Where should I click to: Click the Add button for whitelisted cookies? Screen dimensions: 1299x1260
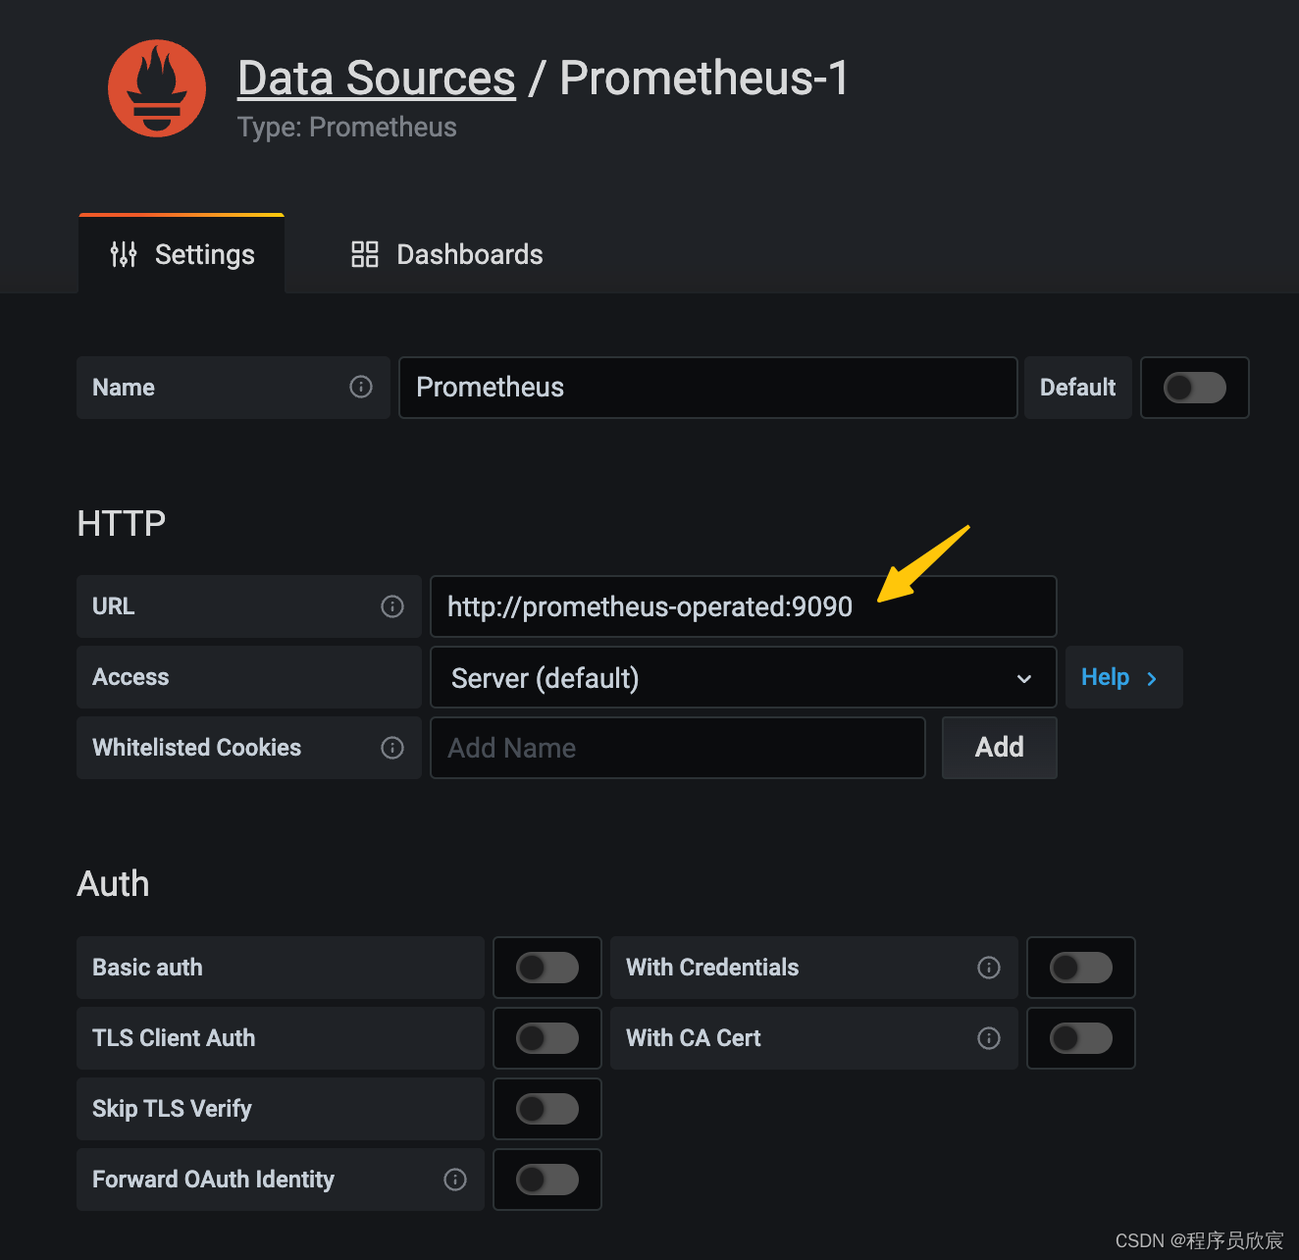click(1000, 748)
